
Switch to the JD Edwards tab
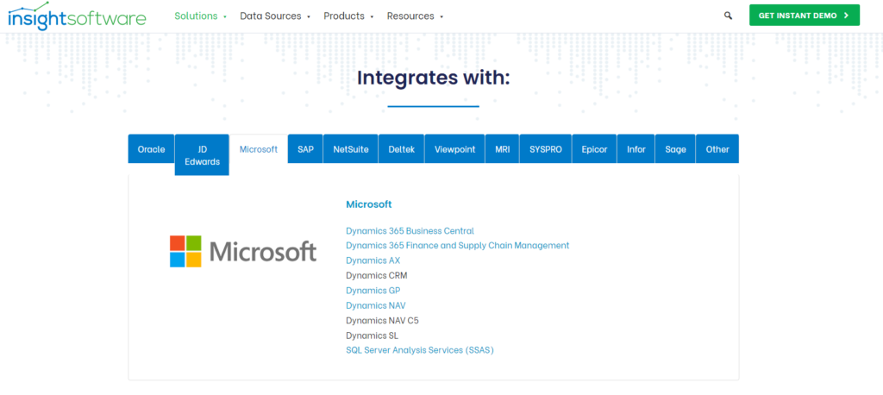[x=202, y=155]
